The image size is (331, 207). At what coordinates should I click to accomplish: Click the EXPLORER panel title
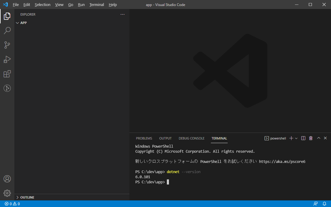coord(28,14)
